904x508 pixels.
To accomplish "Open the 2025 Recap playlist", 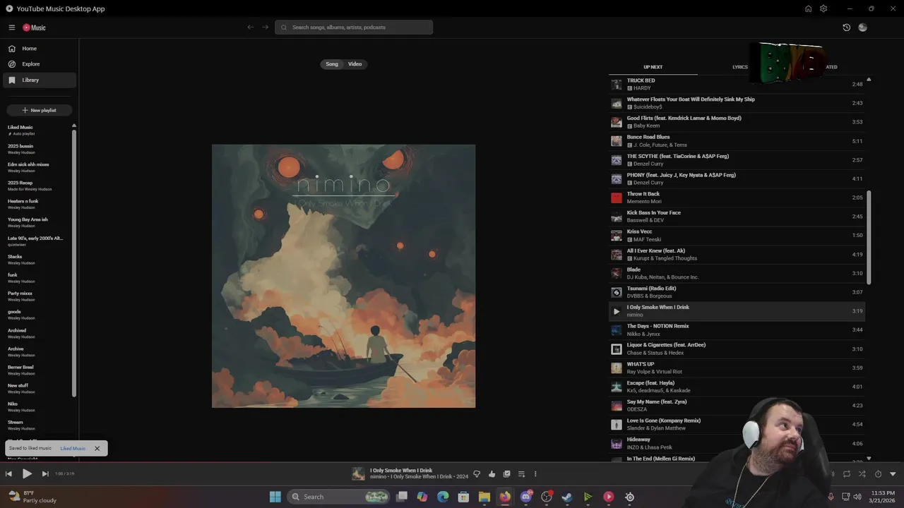I will [x=37, y=186].
